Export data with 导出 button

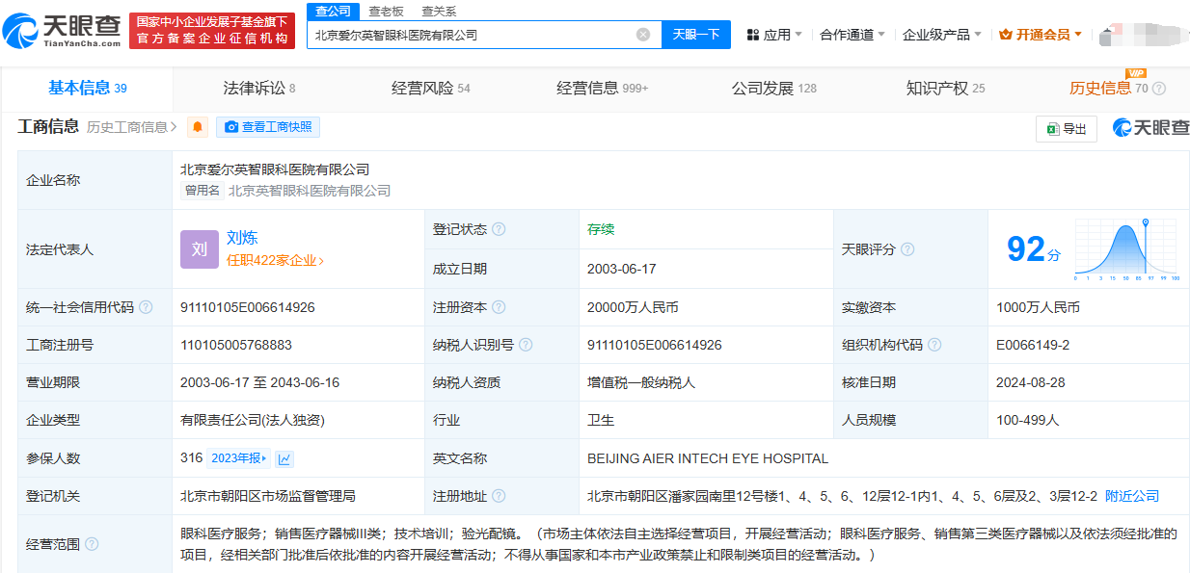(1067, 129)
